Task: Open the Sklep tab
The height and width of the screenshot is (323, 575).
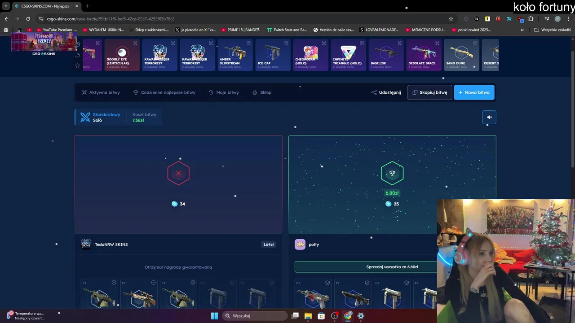Action: tap(262, 92)
